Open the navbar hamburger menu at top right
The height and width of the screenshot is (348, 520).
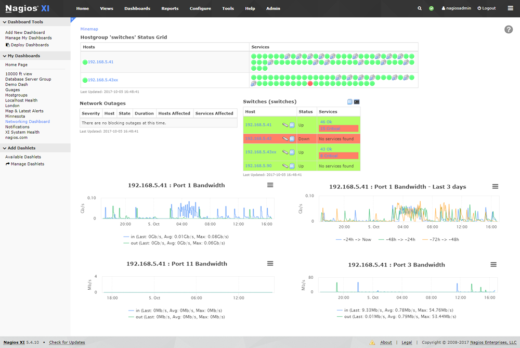click(x=510, y=8)
